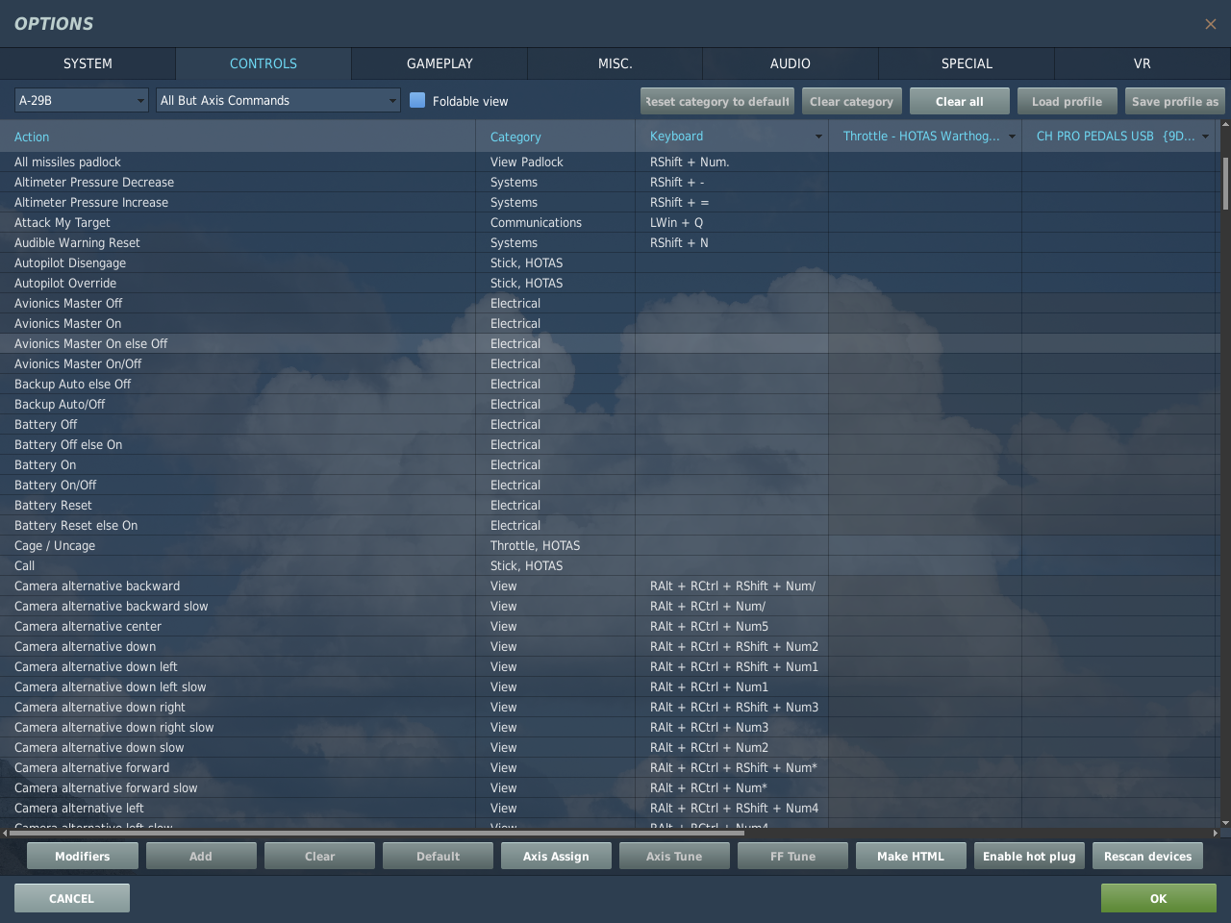The image size is (1231, 923).
Task: Click Communications category cell
Action: click(555, 222)
